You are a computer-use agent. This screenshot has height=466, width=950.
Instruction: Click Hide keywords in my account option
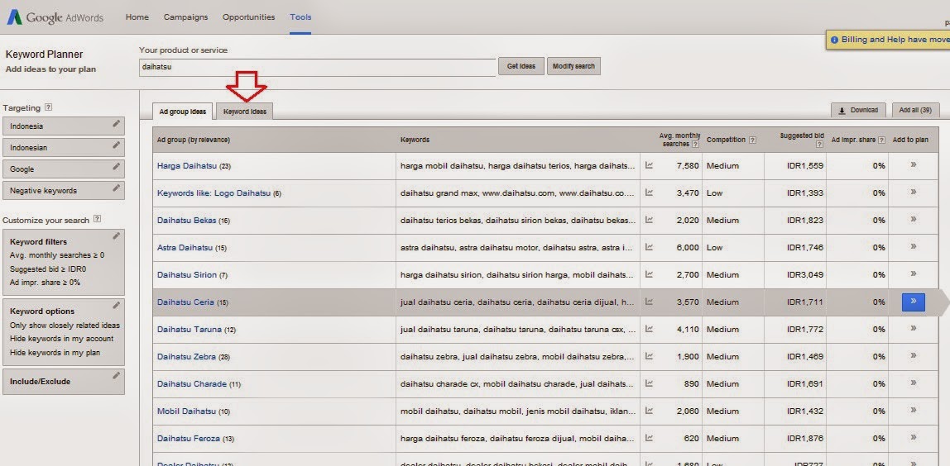(x=62, y=339)
